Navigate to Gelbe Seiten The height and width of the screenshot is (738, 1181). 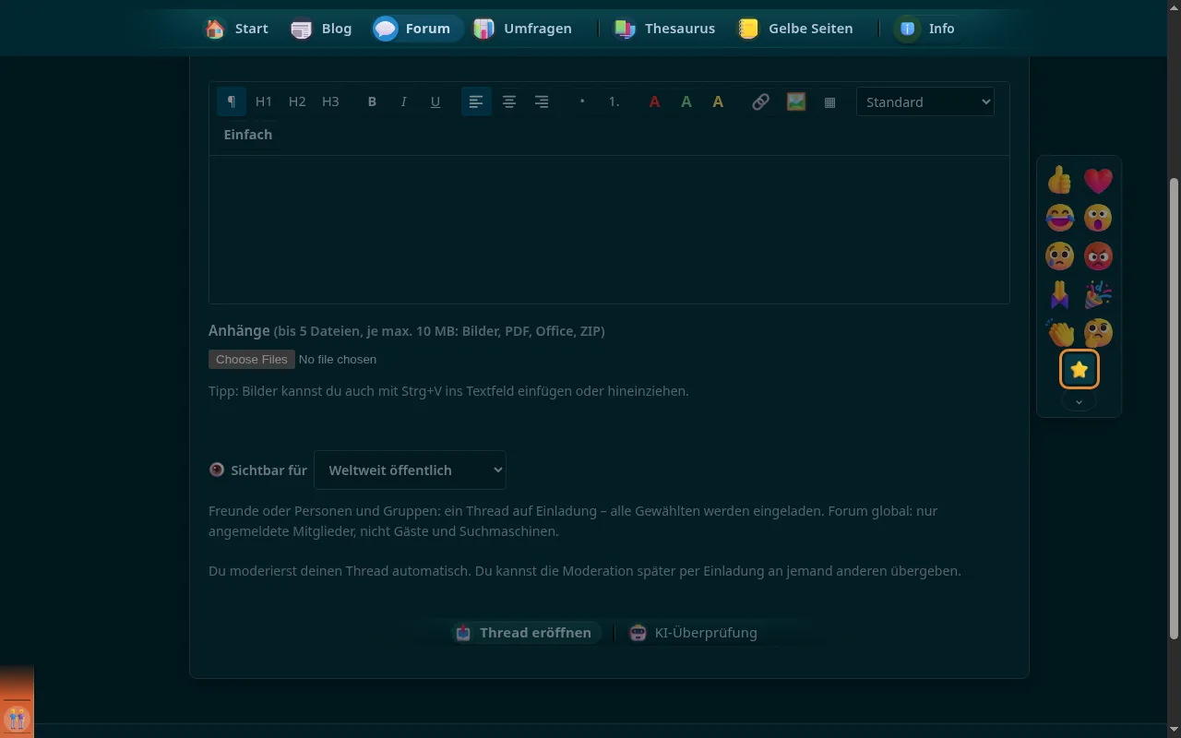[x=795, y=29]
